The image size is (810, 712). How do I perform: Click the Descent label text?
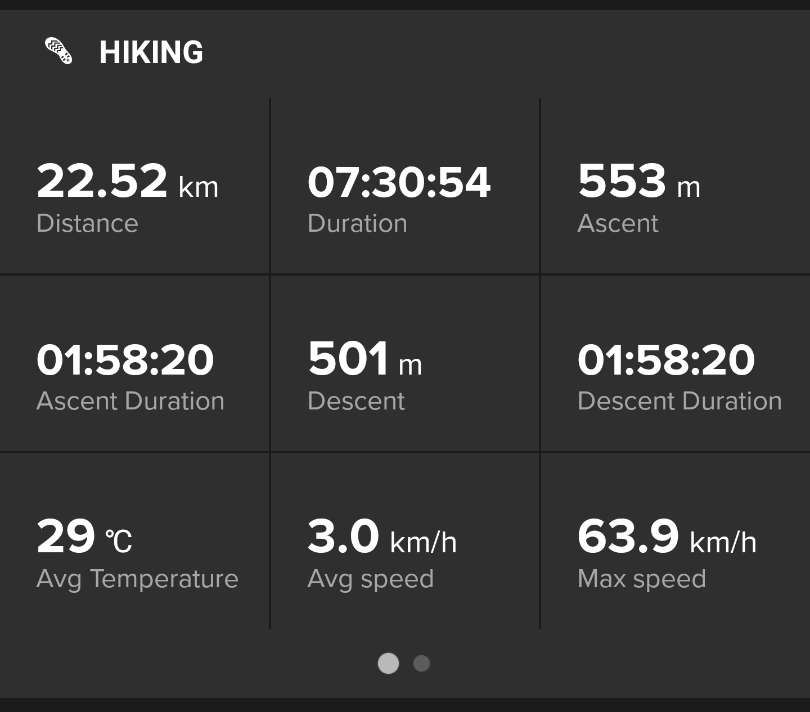tap(356, 401)
